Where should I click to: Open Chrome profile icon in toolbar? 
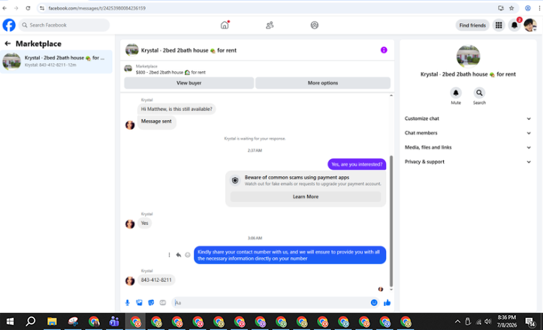point(528,8)
